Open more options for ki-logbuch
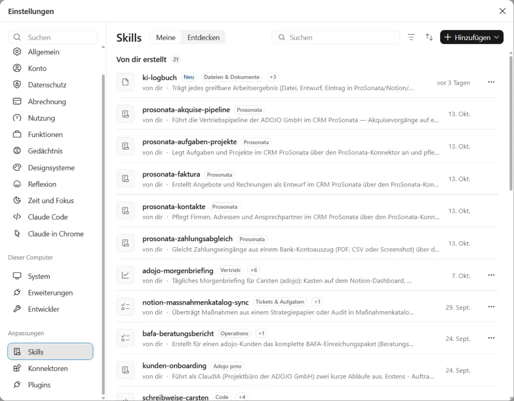Image resolution: width=514 pixels, height=401 pixels. click(x=491, y=82)
